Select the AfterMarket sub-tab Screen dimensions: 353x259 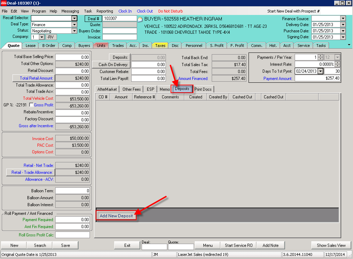coord(107,89)
